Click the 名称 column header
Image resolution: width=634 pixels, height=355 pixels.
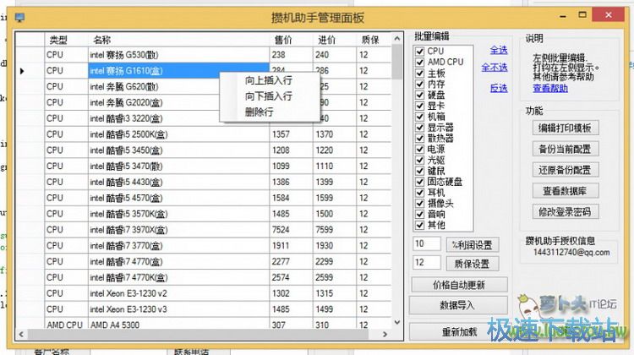pos(178,40)
